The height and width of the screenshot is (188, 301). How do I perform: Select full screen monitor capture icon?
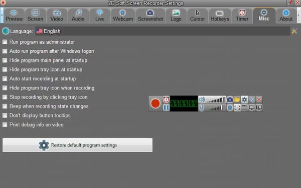252,108
